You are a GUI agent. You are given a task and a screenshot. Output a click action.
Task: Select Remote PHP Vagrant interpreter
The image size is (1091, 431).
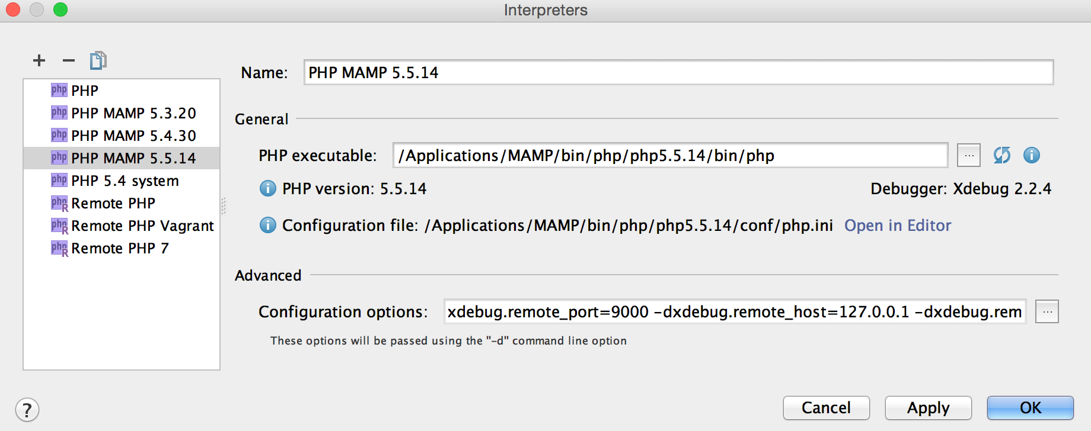tap(122, 226)
